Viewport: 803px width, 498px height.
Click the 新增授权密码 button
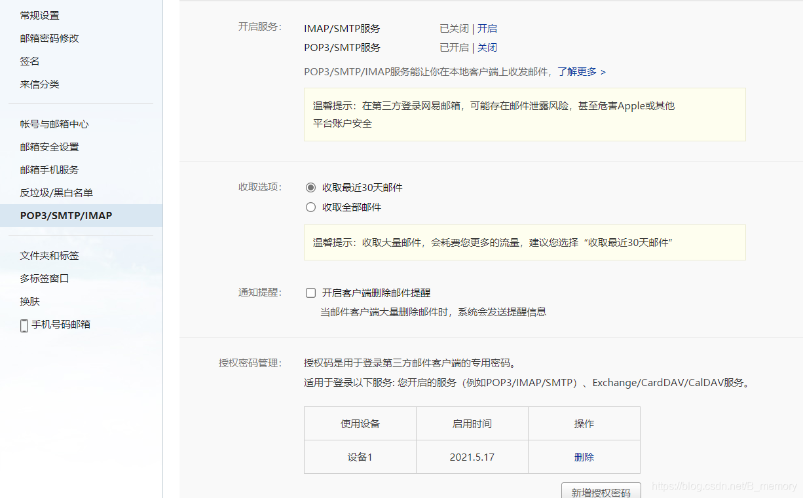tap(601, 491)
